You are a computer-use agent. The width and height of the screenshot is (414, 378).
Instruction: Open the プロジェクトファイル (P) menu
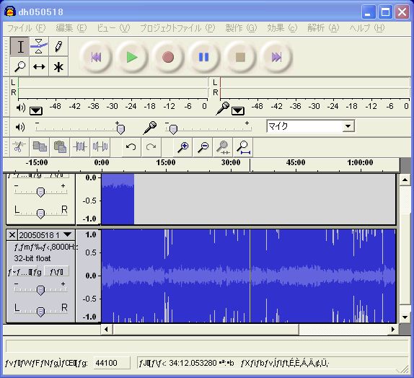(x=177, y=27)
